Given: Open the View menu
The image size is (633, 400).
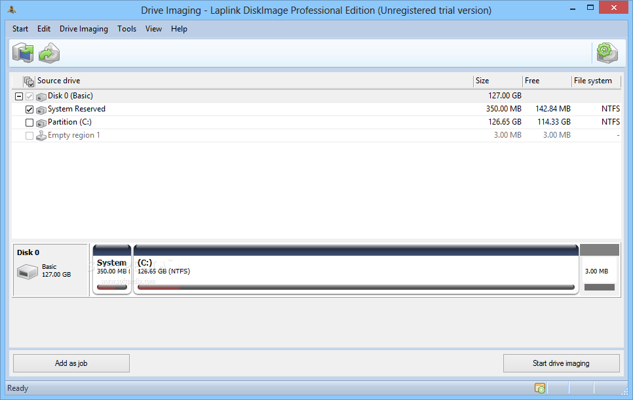Looking at the screenshot, I should [153, 29].
